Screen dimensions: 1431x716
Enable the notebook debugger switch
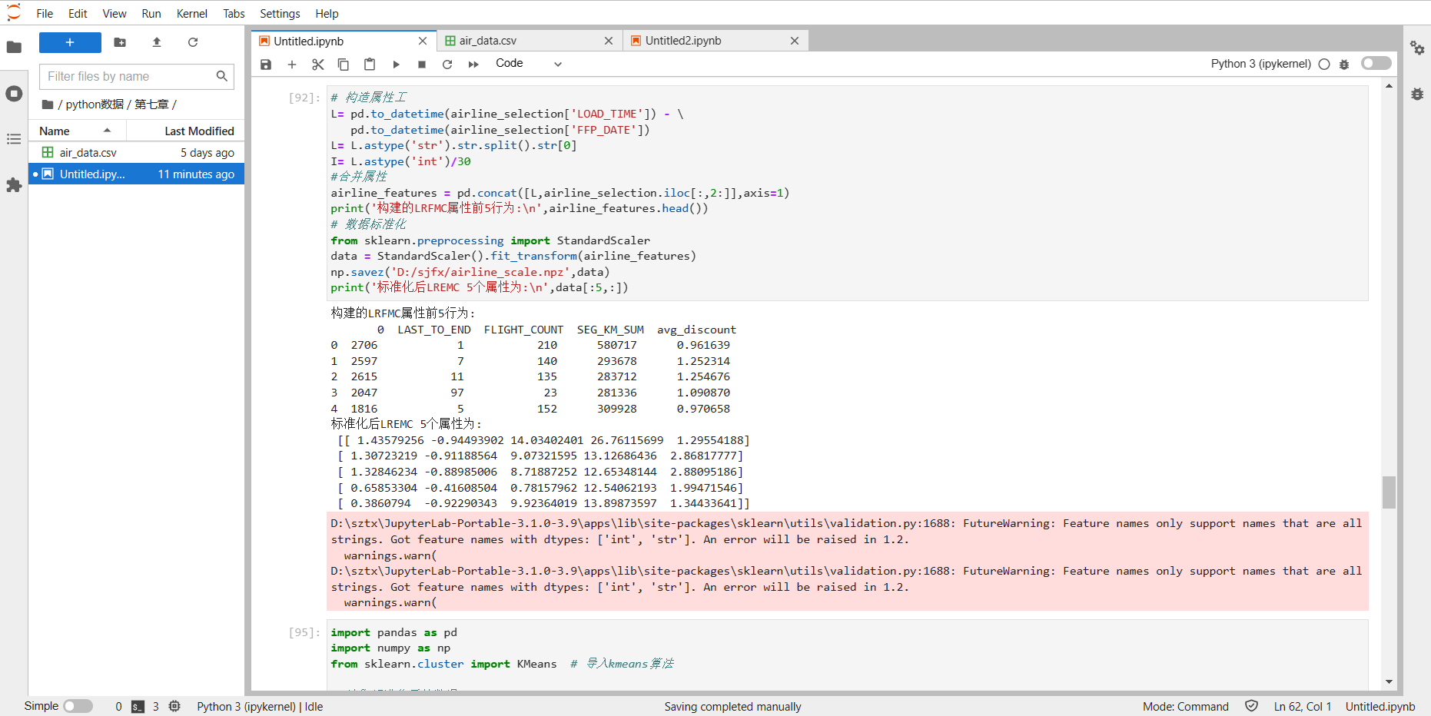click(x=1376, y=63)
